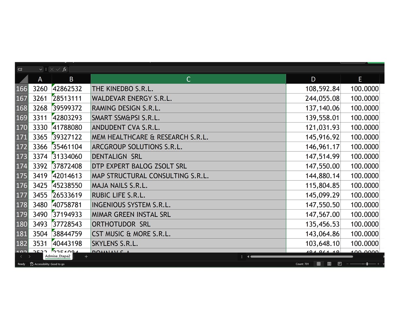Click inside the formula bar input
Image resolution: width=405 pixels, height=329 pixels.
tap(225, 69)
